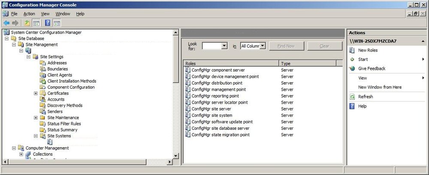Collapse the WIN-2SDX7MZCDA7 actions section
Viewport: 429px width, 175px height.
click(423, 41)
